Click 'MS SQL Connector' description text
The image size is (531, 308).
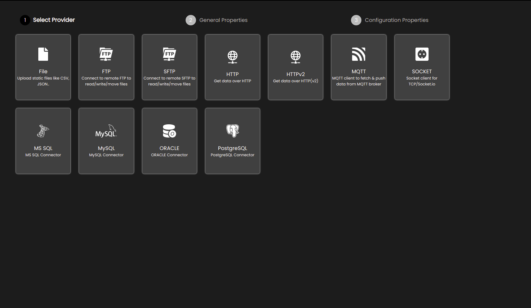pos(43,155)
